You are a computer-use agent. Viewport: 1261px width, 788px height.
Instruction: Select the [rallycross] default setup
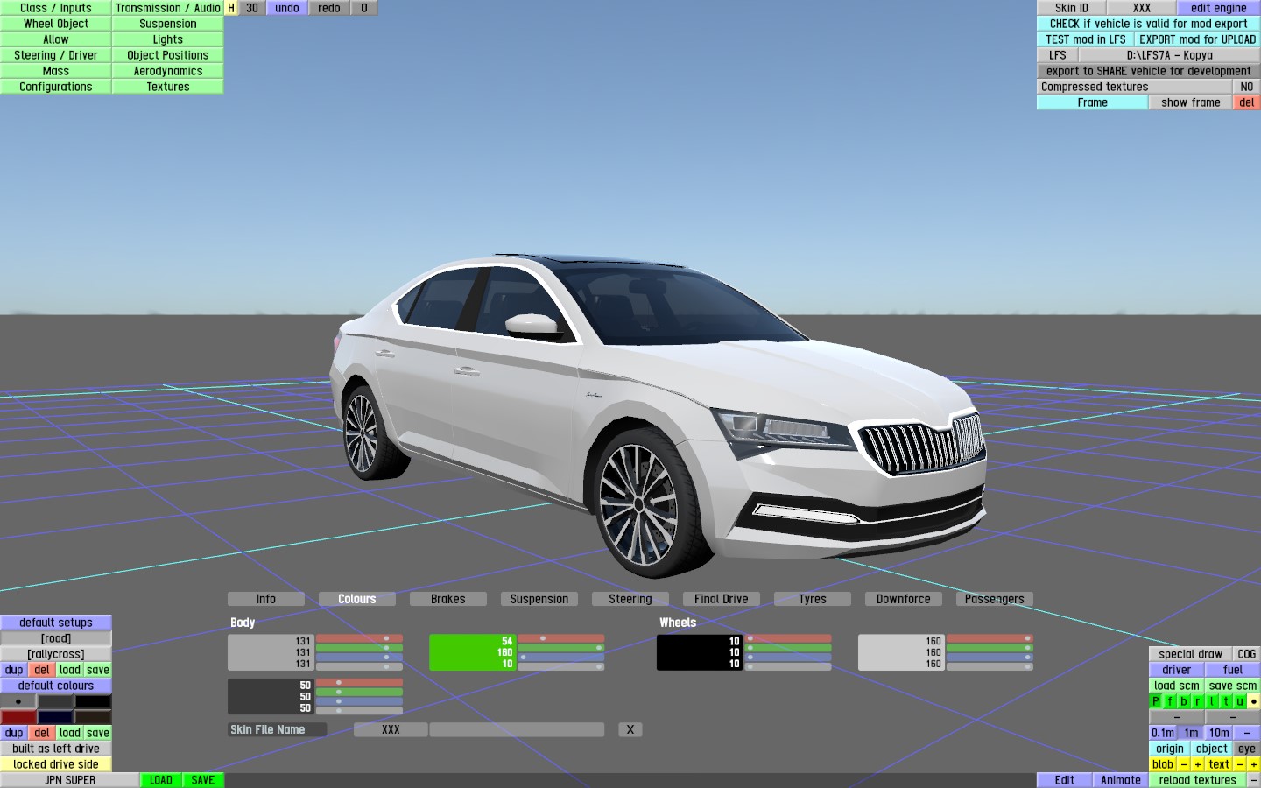pyautogui.click(x=56, y=654)
